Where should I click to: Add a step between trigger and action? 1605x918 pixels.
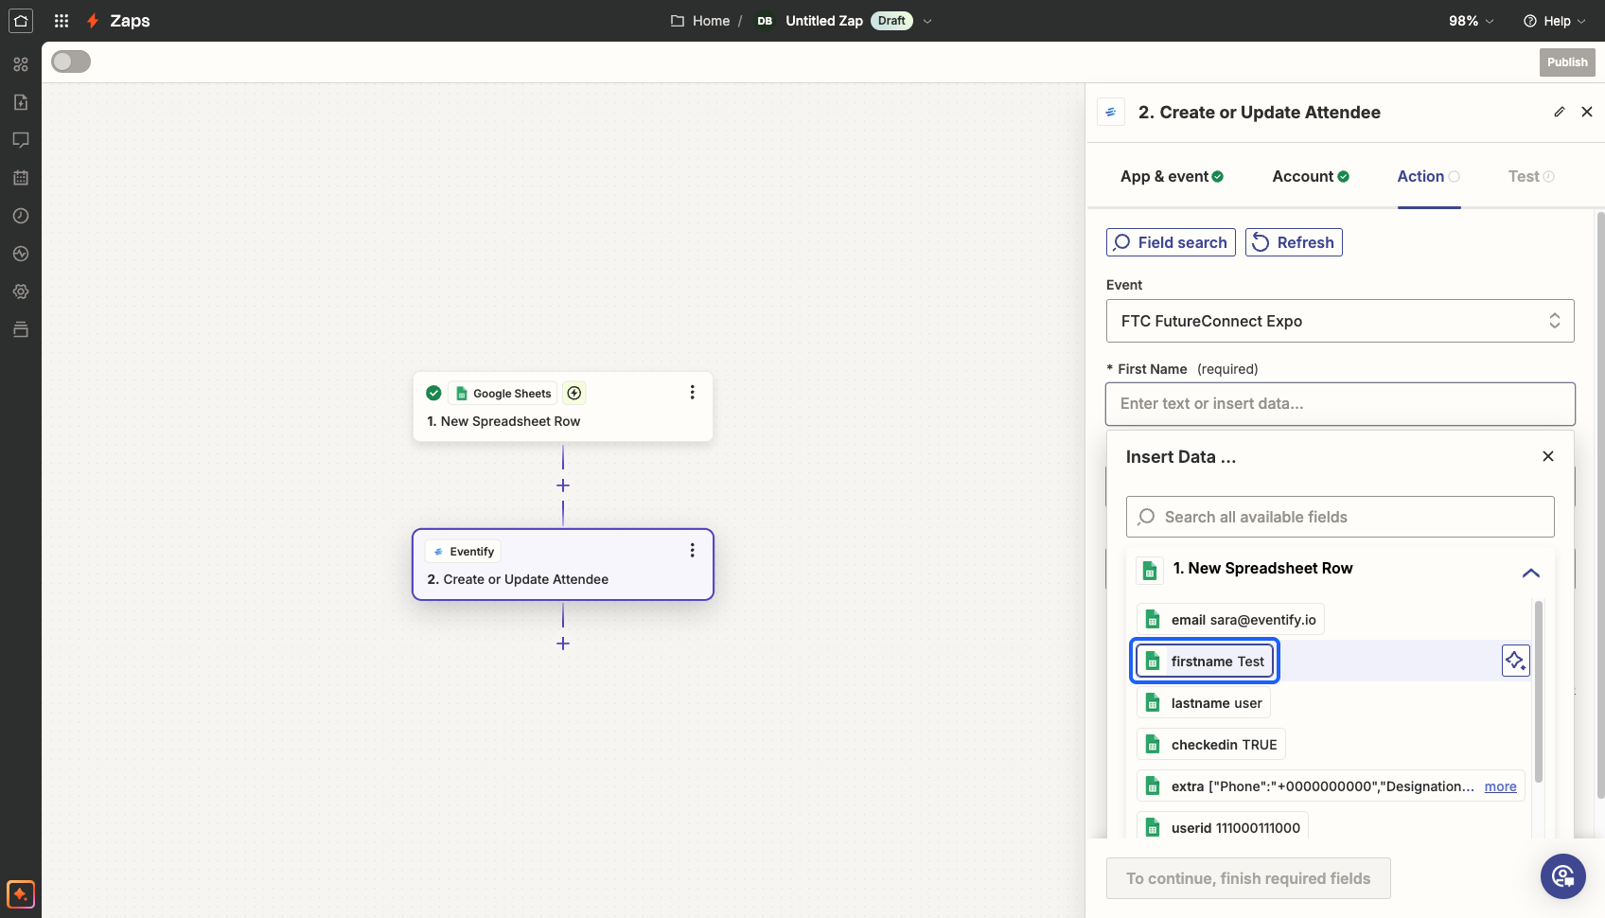[x=563, y=485]
